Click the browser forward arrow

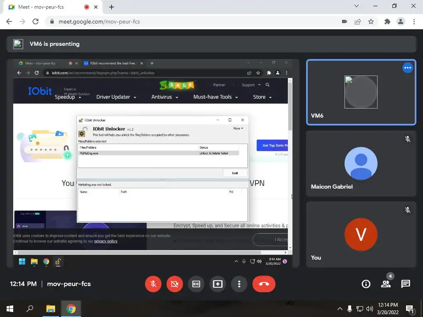tap(22, 21)
